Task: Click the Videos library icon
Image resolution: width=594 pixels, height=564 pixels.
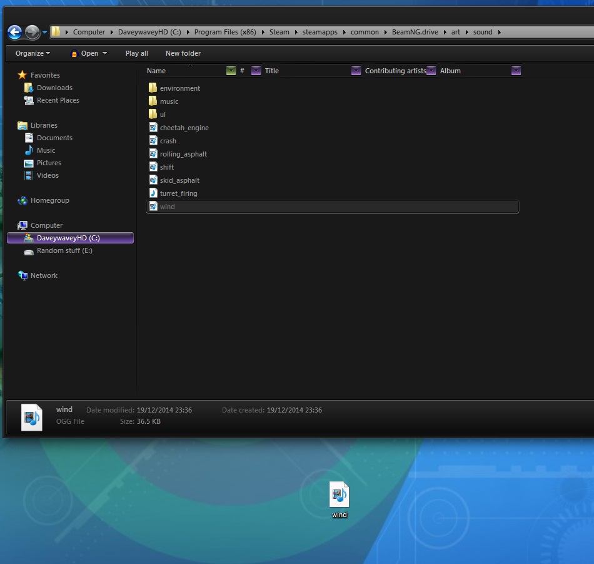Action: click(x=28, y=175)
